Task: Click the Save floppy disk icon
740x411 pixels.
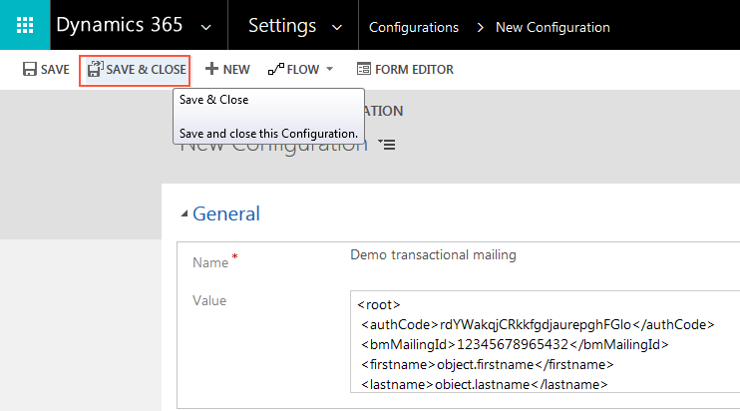Action: tap(28, 70)
